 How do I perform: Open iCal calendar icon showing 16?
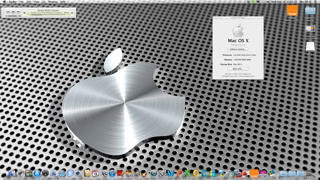(95, 173)
